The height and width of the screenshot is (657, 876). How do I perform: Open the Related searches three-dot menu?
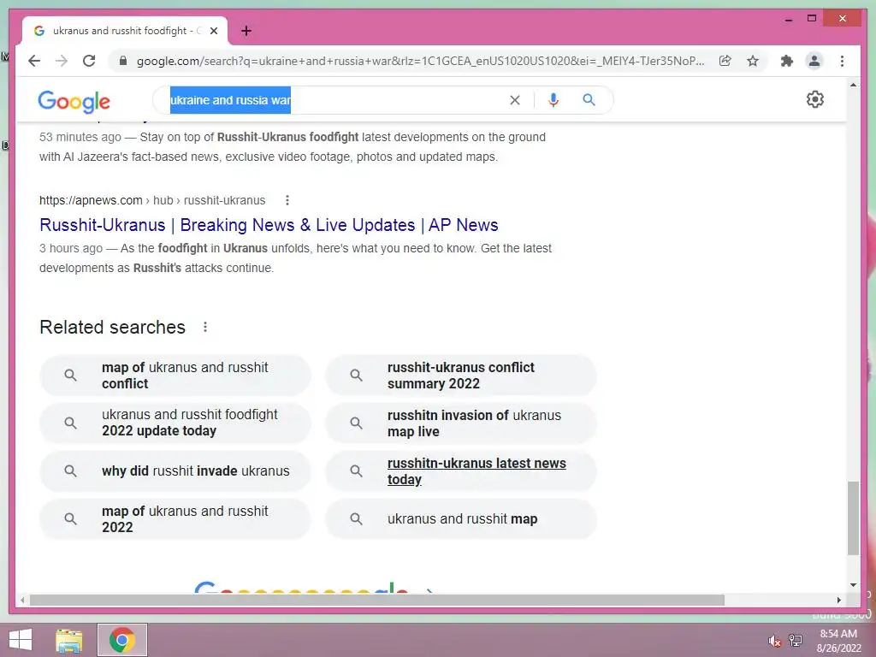click(x=205, y=327)
